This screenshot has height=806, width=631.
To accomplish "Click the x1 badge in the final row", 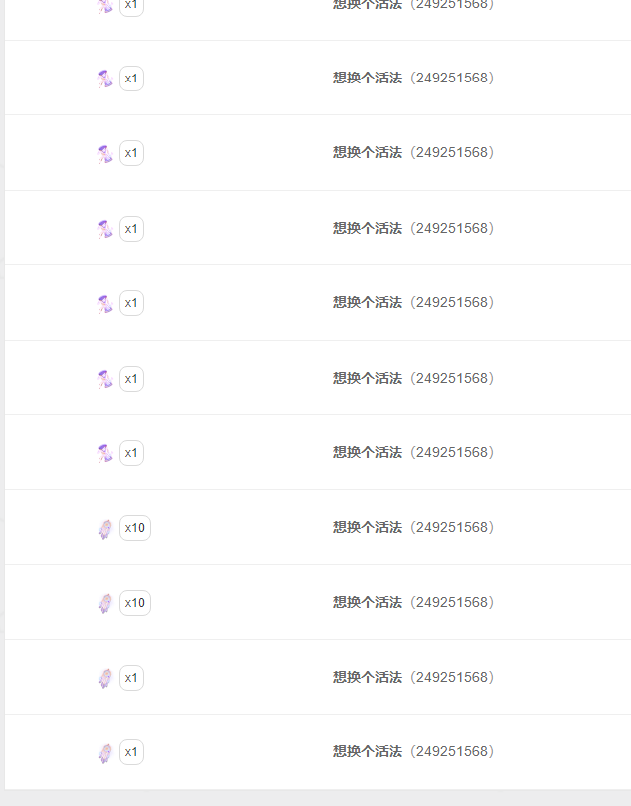I will [x=131, y=752].
